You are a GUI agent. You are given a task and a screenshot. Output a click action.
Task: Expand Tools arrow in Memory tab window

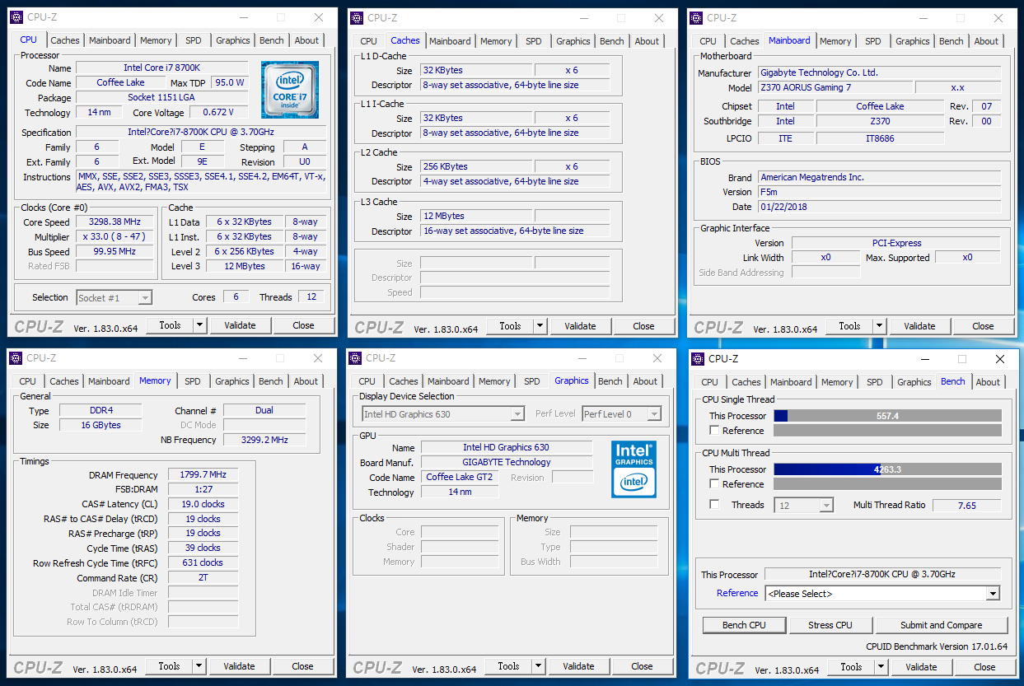click(199, 666)
